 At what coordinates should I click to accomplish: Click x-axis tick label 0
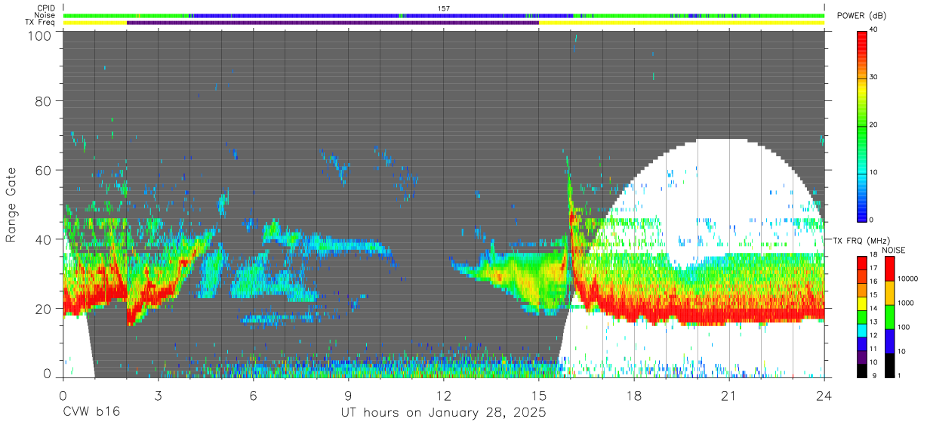point(63,395)
